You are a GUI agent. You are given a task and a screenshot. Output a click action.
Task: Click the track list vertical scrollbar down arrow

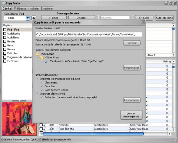[x=174, y=130]
